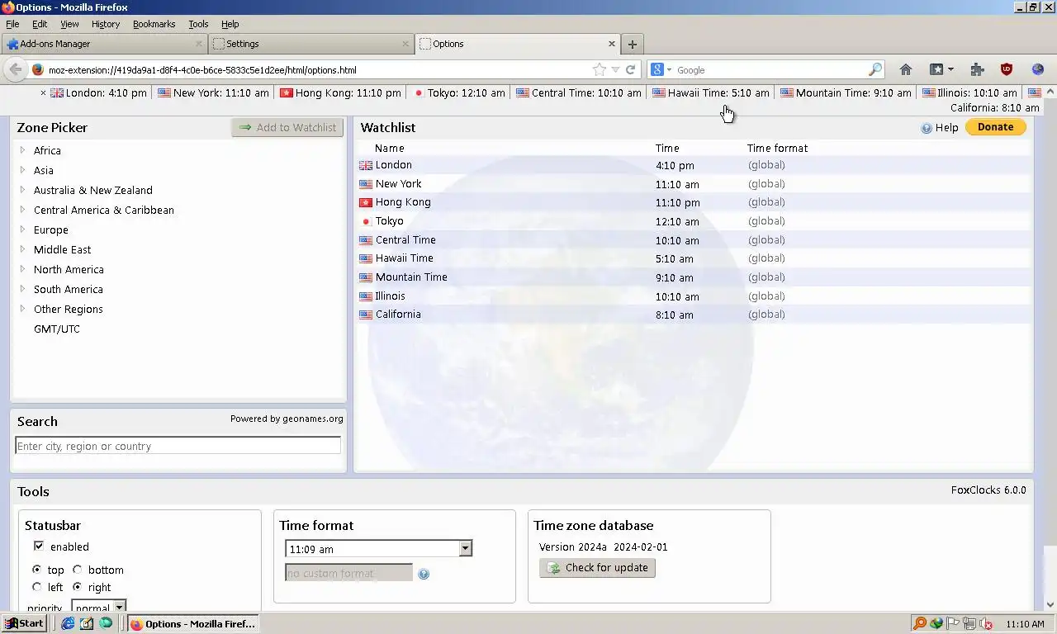Viewport: 1057px width, 634px height.
Task: Select the right alignment radio
Action: pyautogui.click(x=77, y=587)
